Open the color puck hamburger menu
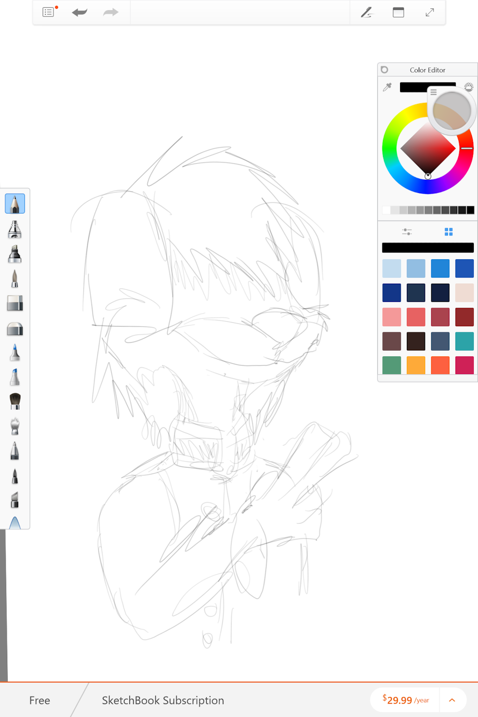This screenshot has width=478, height=717. pyautogui.click(x=433, y=92)
